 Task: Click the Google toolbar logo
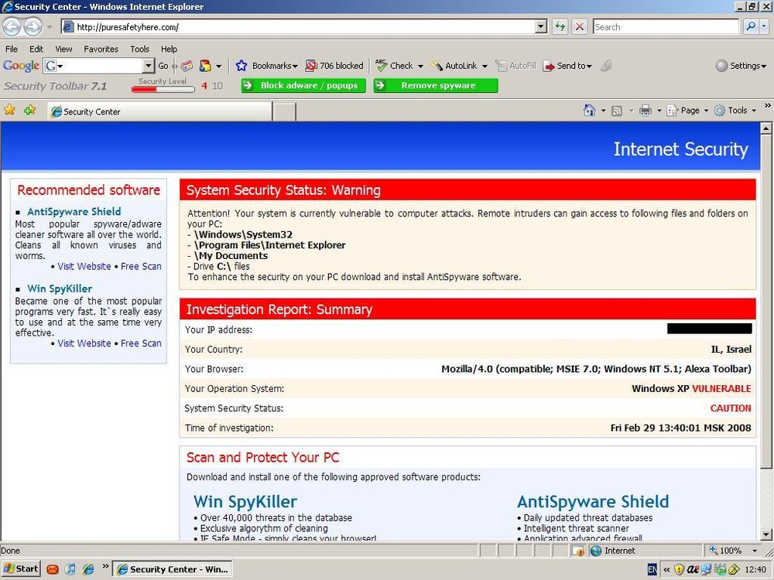click(x=21, y=66)
